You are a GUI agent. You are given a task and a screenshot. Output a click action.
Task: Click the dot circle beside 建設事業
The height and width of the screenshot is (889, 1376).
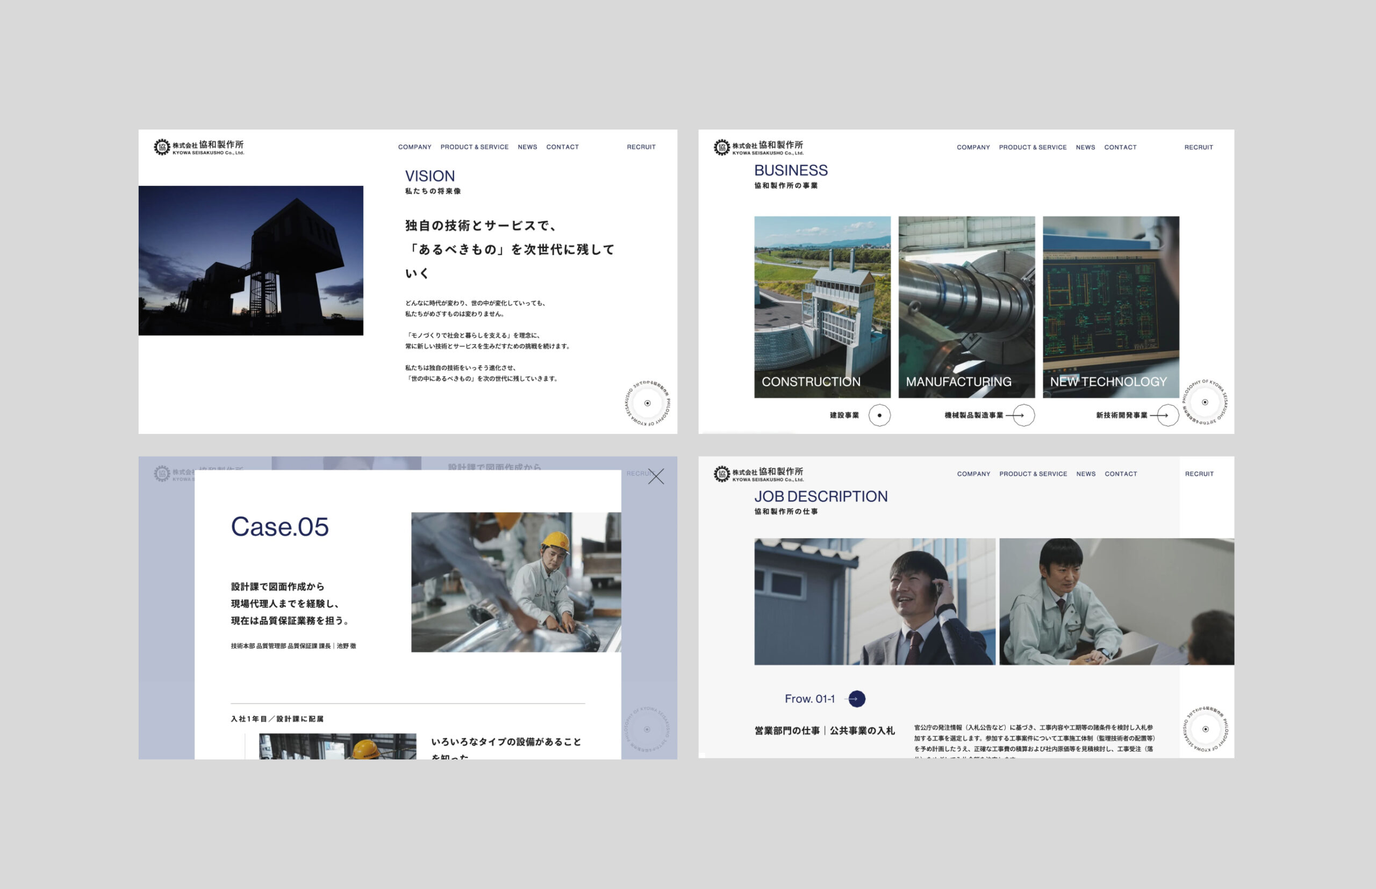879,415
